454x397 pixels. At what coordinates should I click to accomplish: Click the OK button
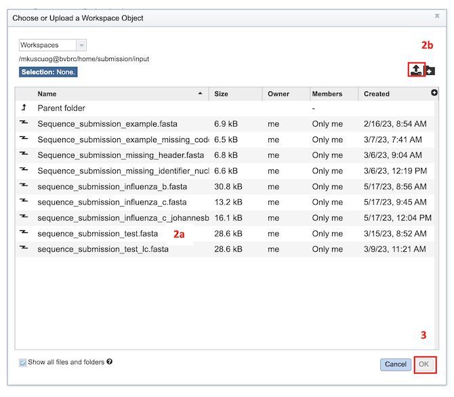pyautogui.click(x=424, y=364)
